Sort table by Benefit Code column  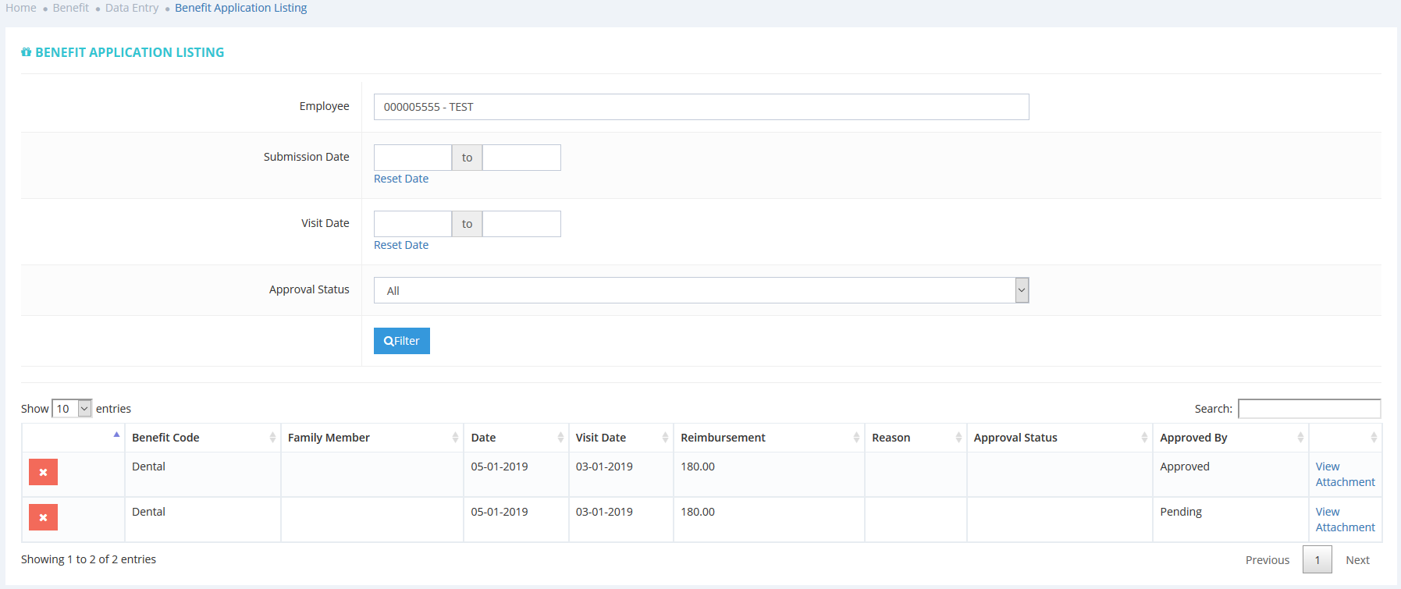point(201,438)
